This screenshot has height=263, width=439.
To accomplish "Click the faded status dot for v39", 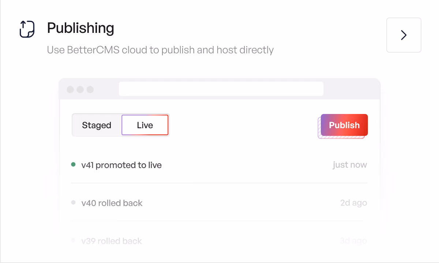I will click(x=73, y=240).
